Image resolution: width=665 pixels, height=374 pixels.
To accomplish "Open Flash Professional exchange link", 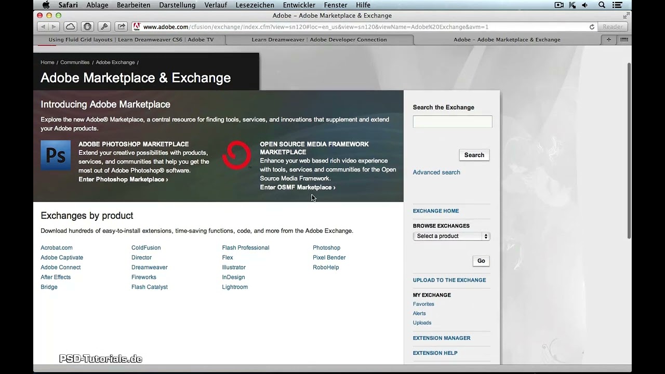I will (246, 248).
